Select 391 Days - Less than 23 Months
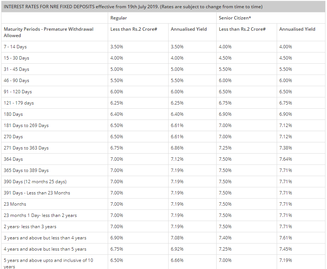327x269 pixels. click(37, 193)
